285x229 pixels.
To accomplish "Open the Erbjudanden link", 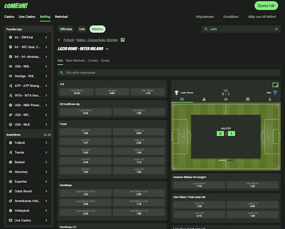I will [205, 17].
